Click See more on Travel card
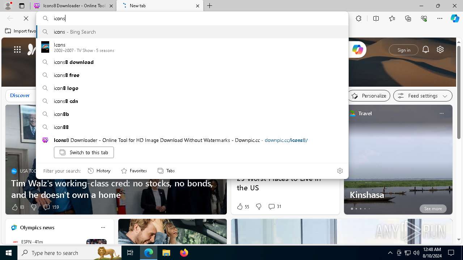This screenshot has width=463, height=260. [433, 209]
